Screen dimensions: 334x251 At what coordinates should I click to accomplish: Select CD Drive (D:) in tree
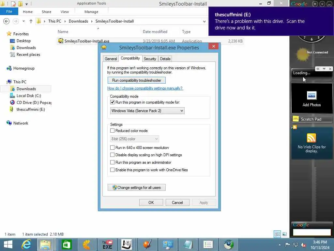tap(30, 102)
